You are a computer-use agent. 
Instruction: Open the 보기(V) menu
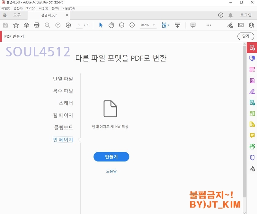click(31, 8)
